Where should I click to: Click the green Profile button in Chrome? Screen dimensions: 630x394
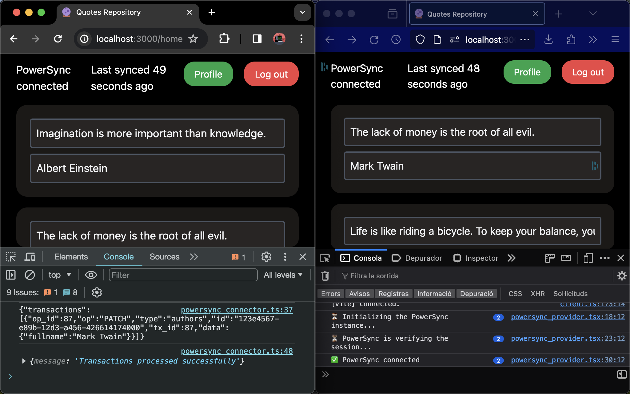(208, 74)
